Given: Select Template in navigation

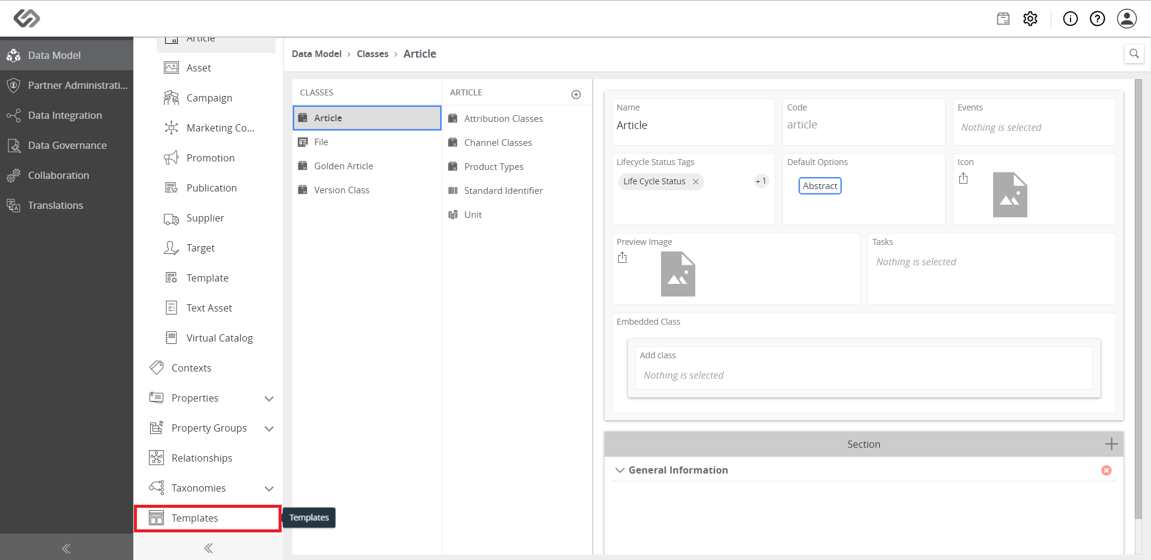Looking at the screenshot, I should (216, 278).
